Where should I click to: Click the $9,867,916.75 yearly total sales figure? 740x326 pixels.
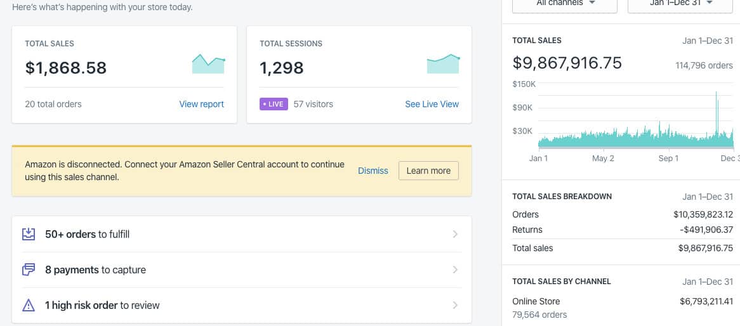pos(567,63)
